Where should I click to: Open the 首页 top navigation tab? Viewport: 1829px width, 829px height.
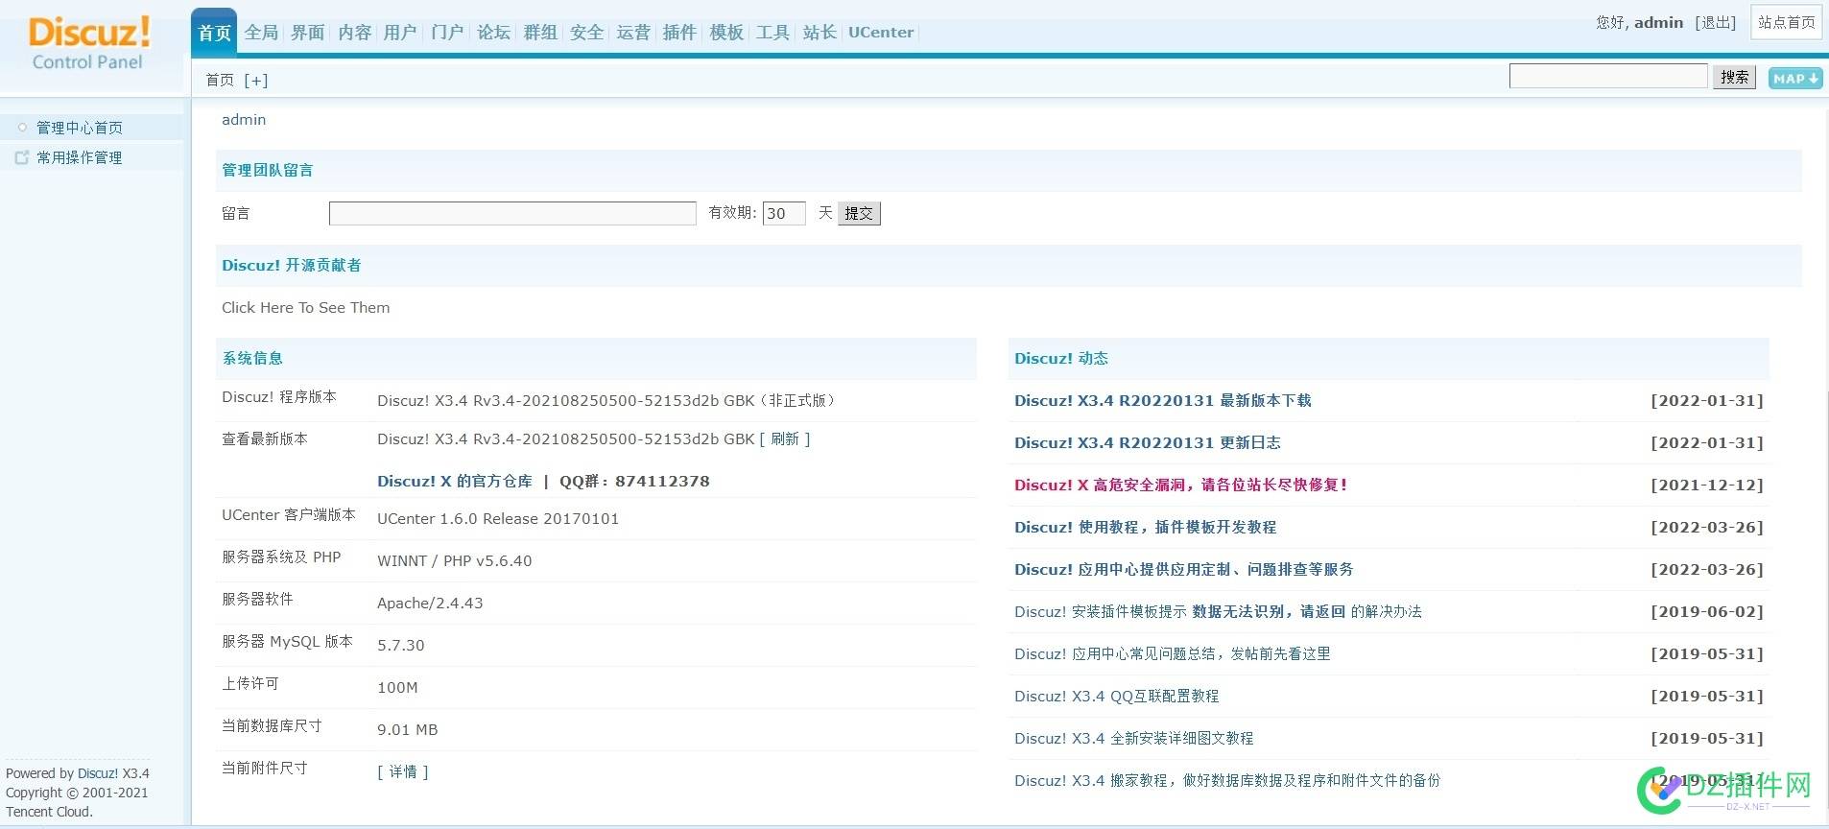[x=214, y=33]
